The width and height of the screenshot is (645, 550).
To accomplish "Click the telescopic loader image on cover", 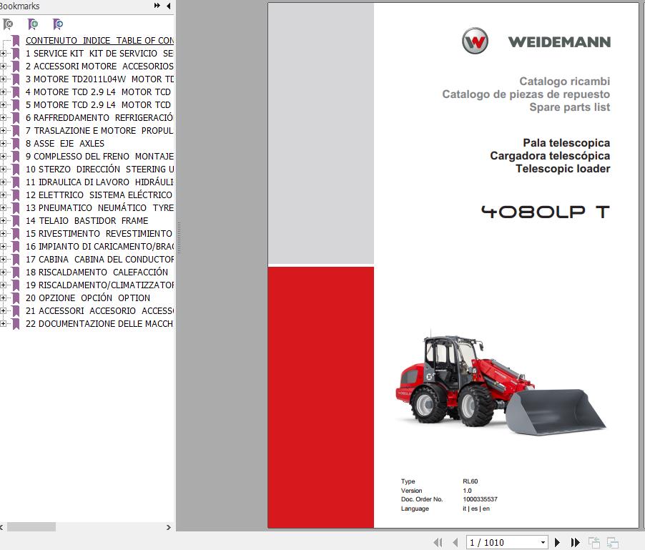I will click(501, 383).
